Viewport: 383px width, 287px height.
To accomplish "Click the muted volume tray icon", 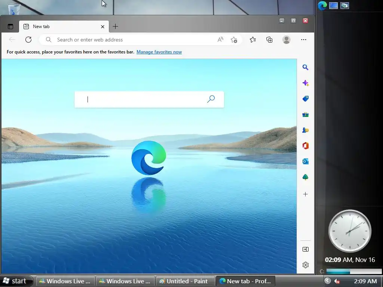I will click(x=337, y=281).
